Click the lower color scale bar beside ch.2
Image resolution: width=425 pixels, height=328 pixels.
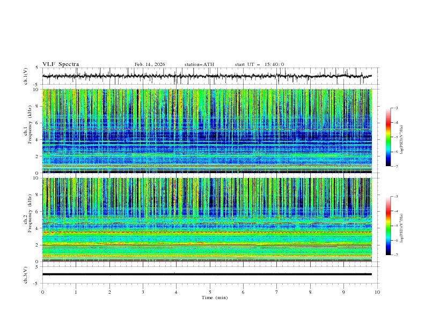pyautogui.click(x=388, y=226)
